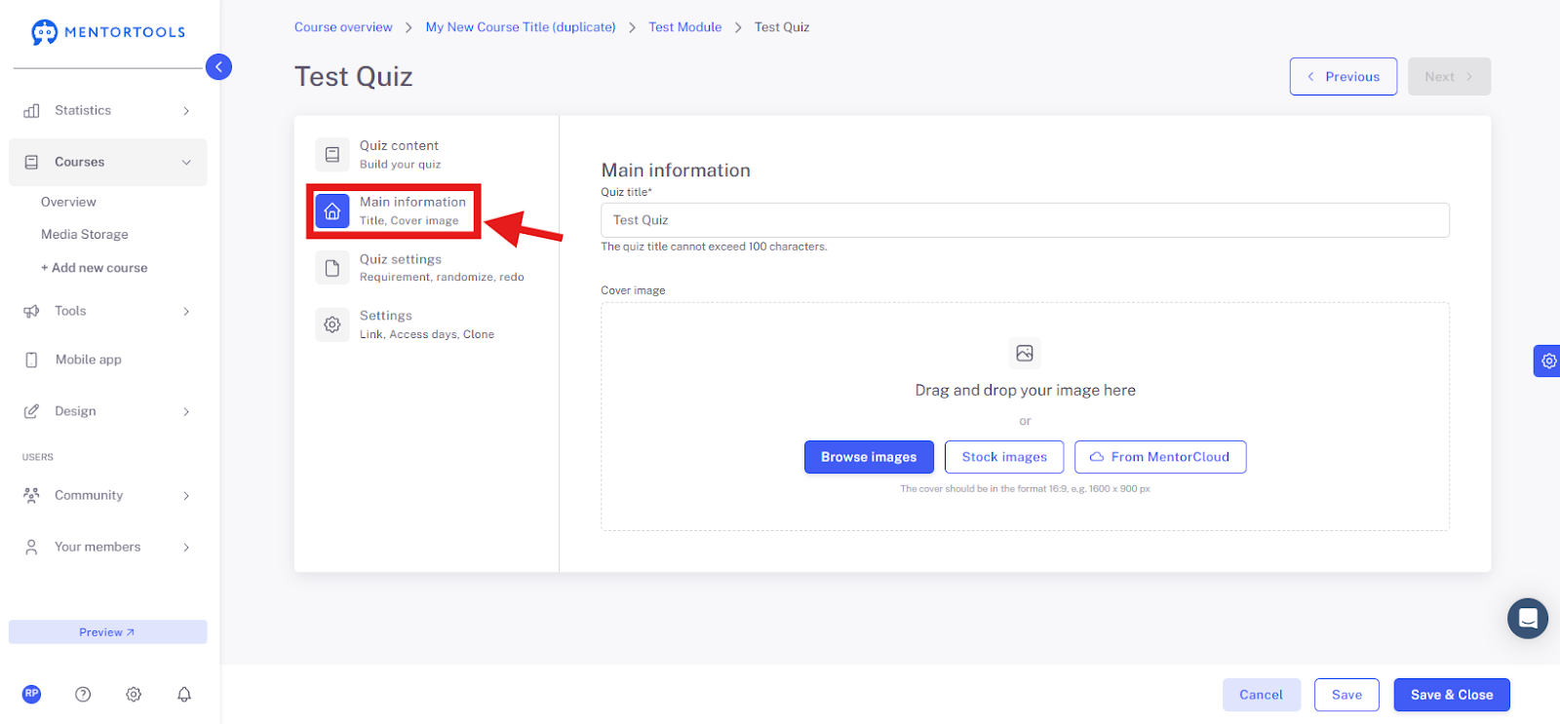Collapse the sidebar with the round arrow button
The height and width of the screenshot is (724, 1560).
pyautogui.click(x=218, y=67)
